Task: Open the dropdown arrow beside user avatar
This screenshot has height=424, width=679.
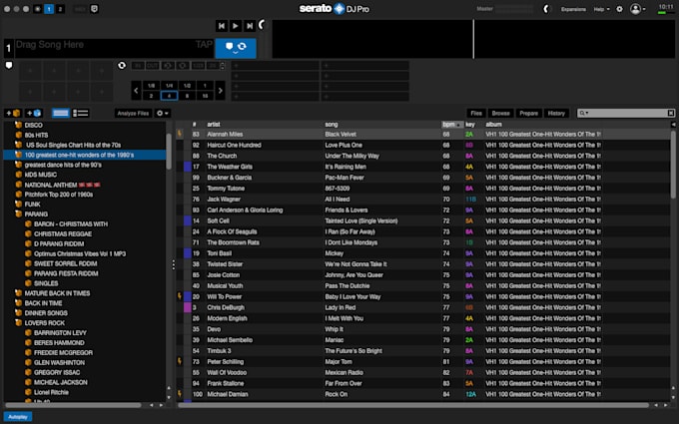Action: point(644,9)
